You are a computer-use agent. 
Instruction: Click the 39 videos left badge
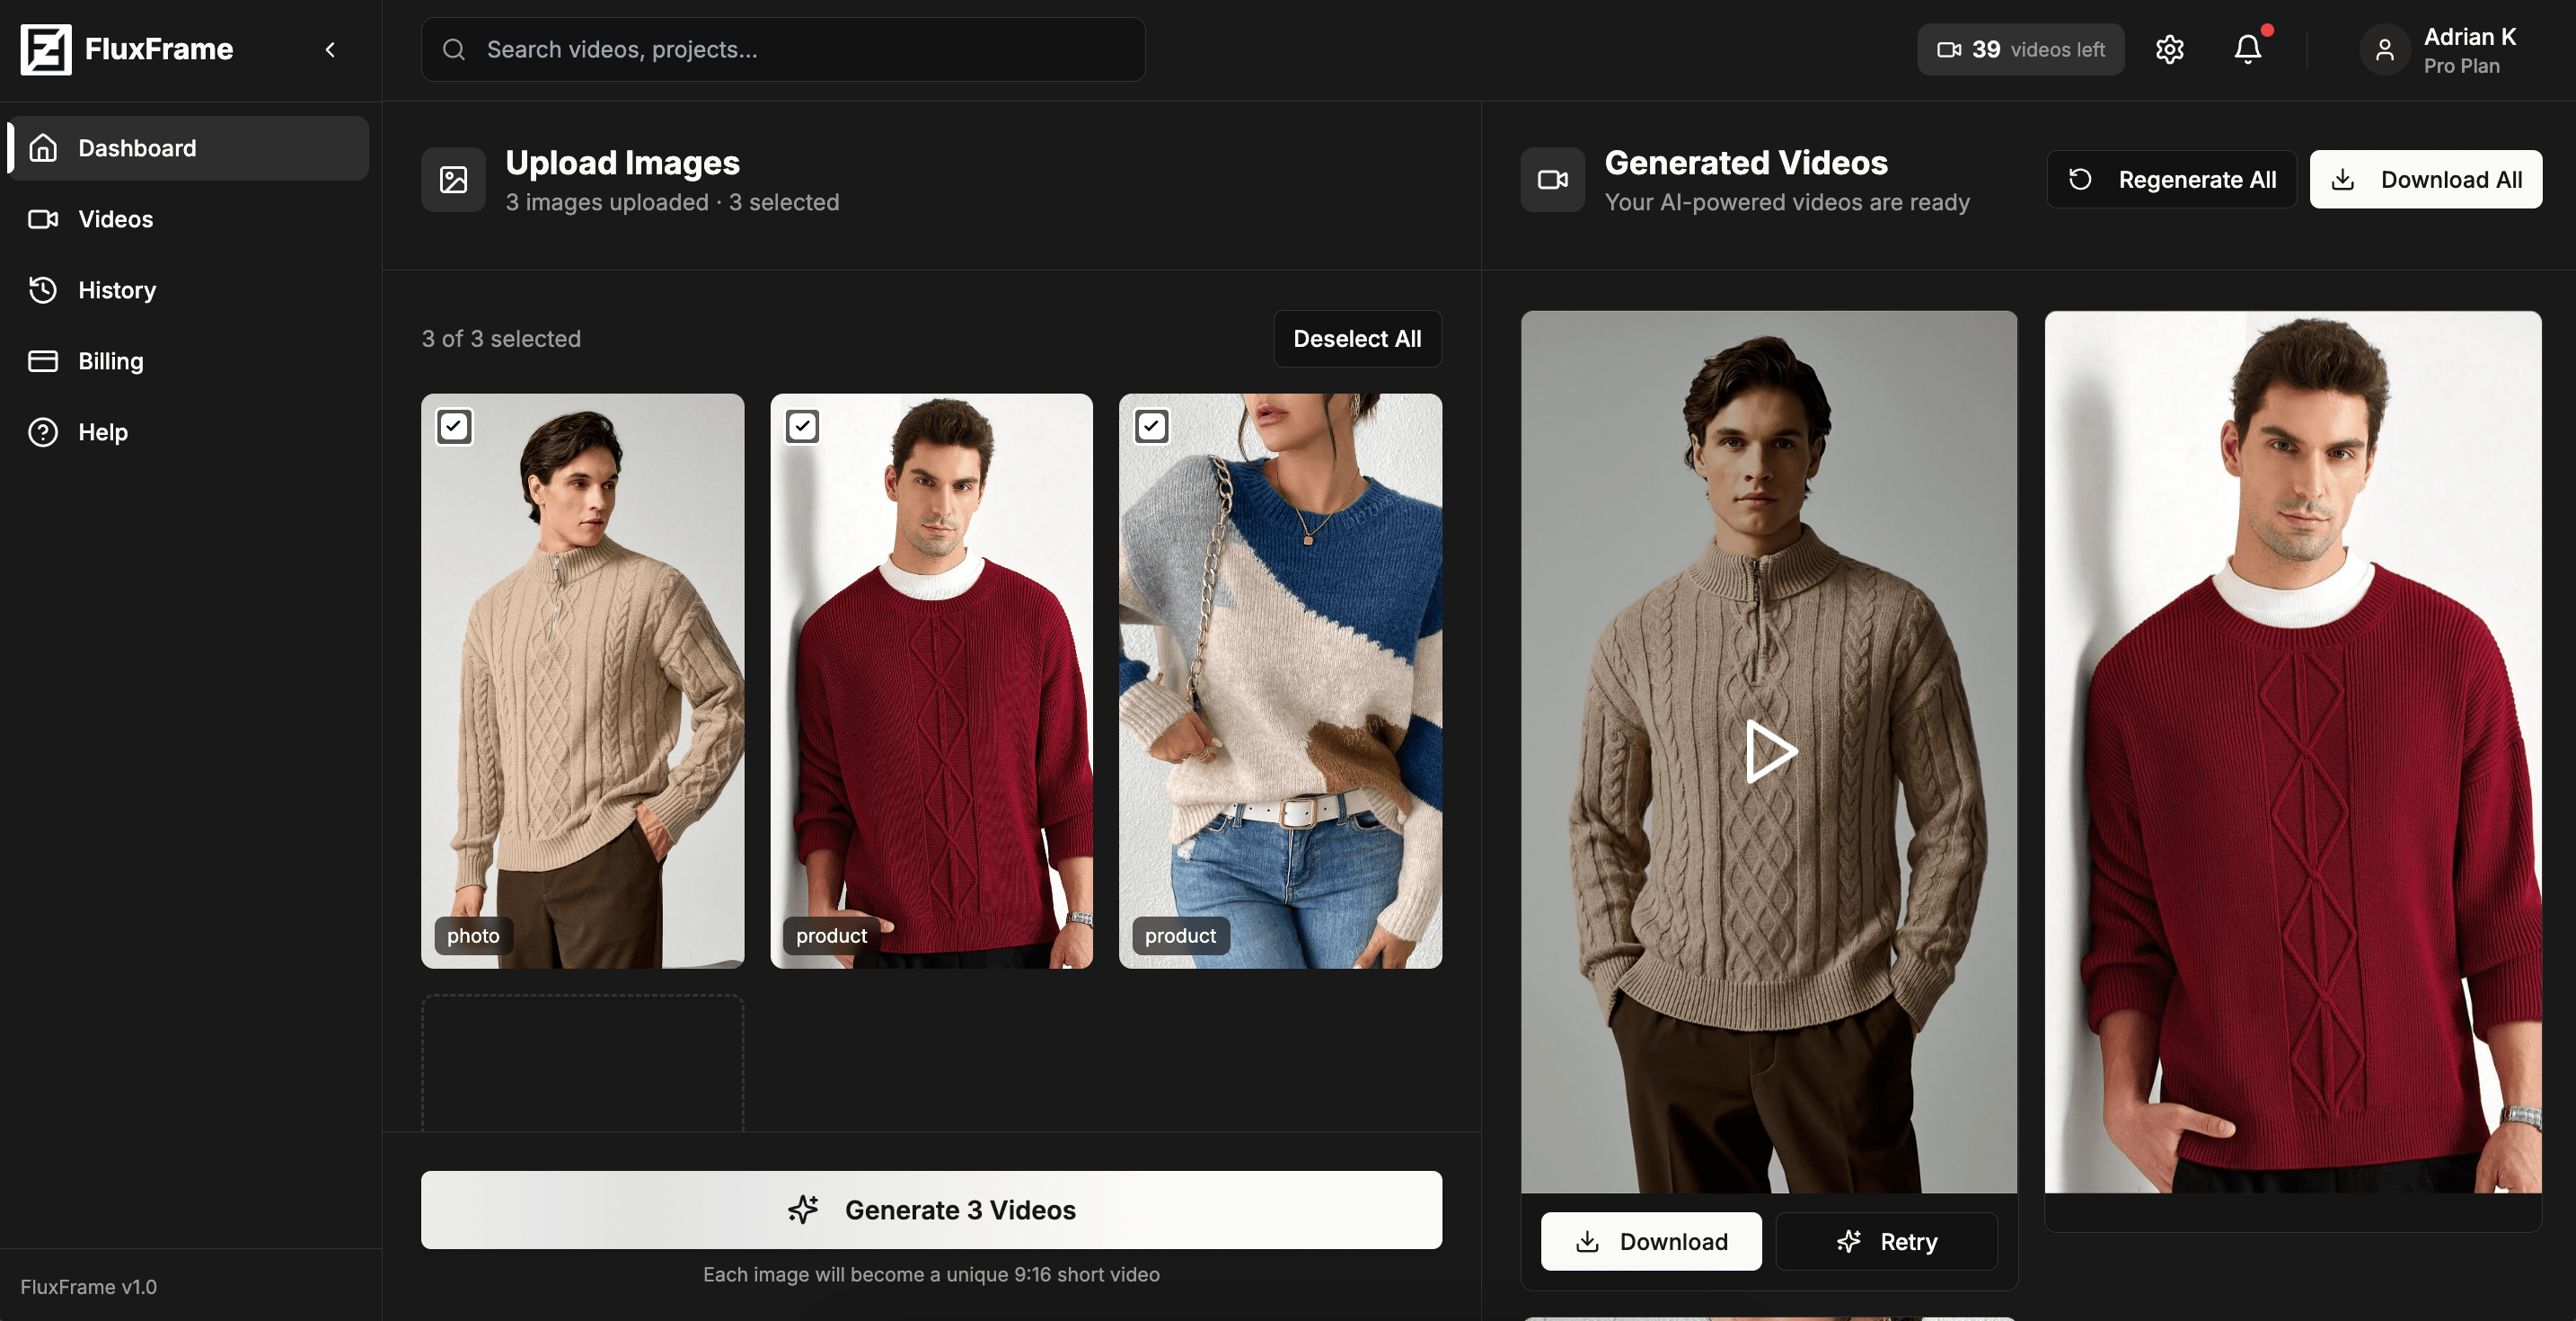pos(2020,49)
